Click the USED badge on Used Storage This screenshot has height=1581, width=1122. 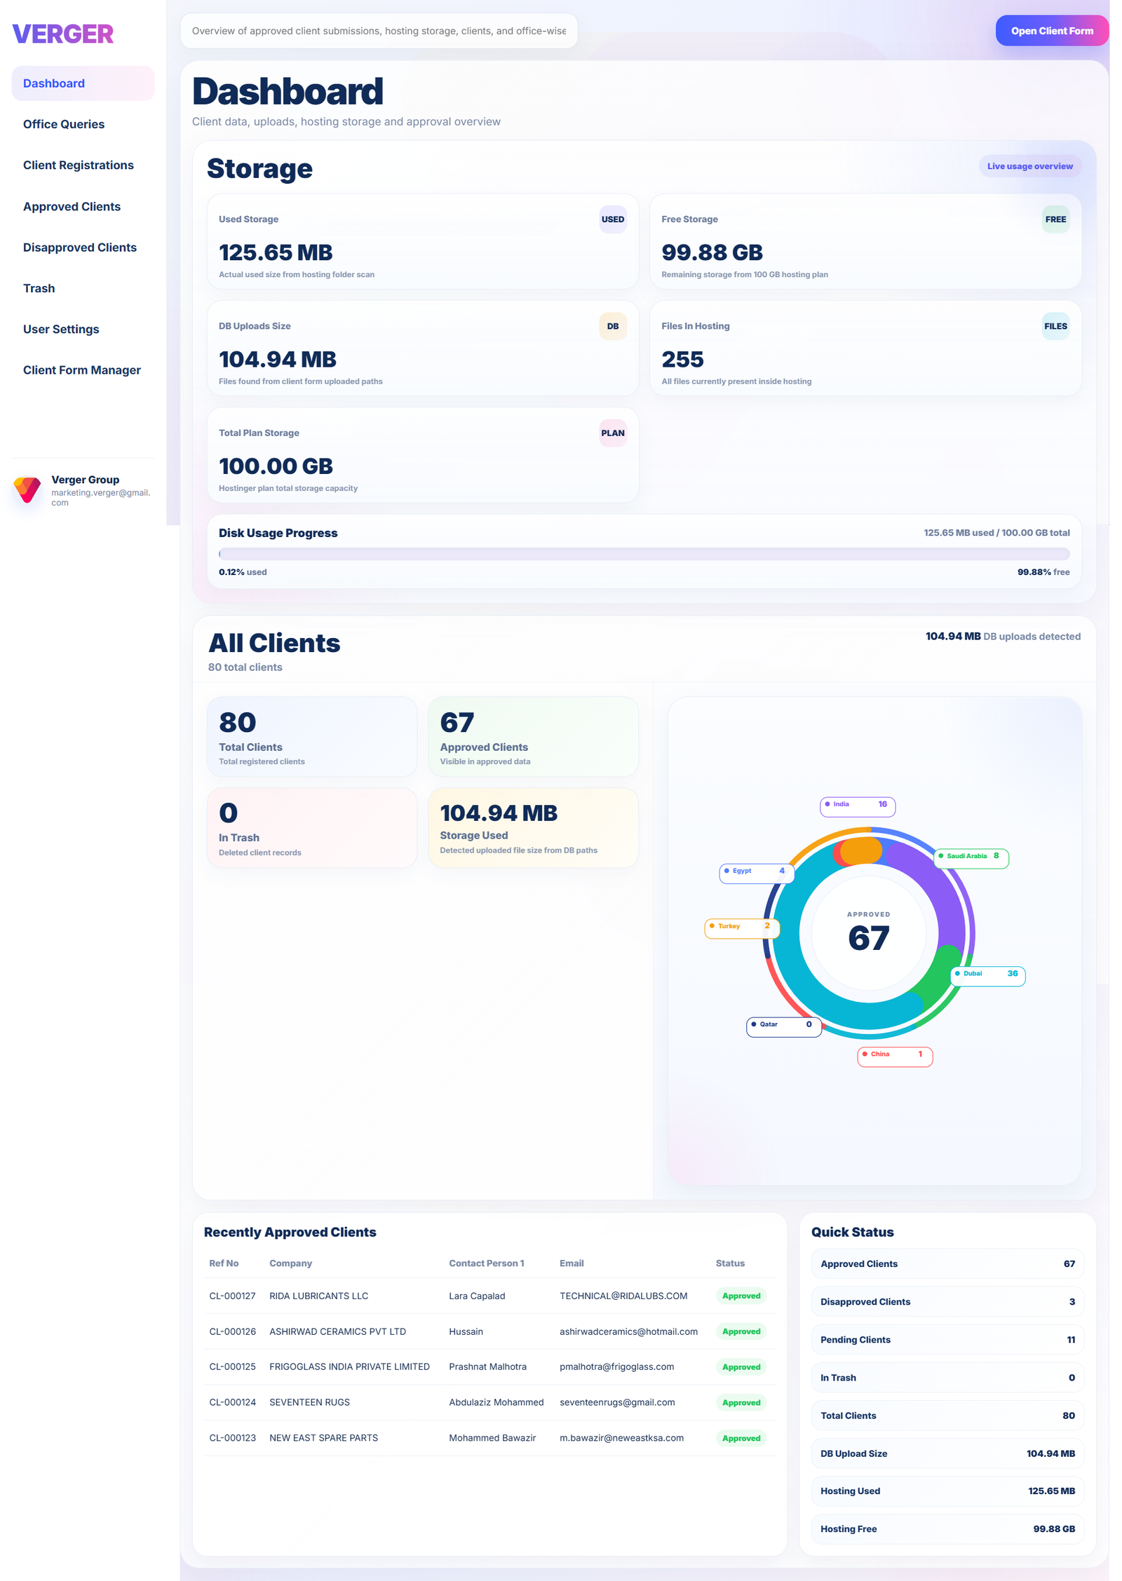612,219
